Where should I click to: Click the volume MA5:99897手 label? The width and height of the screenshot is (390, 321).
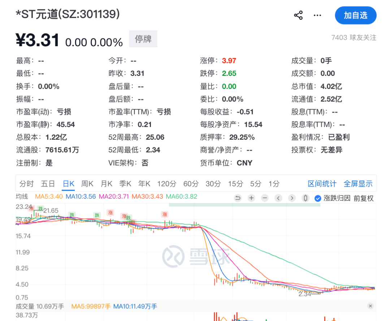[x=91, y=306]
